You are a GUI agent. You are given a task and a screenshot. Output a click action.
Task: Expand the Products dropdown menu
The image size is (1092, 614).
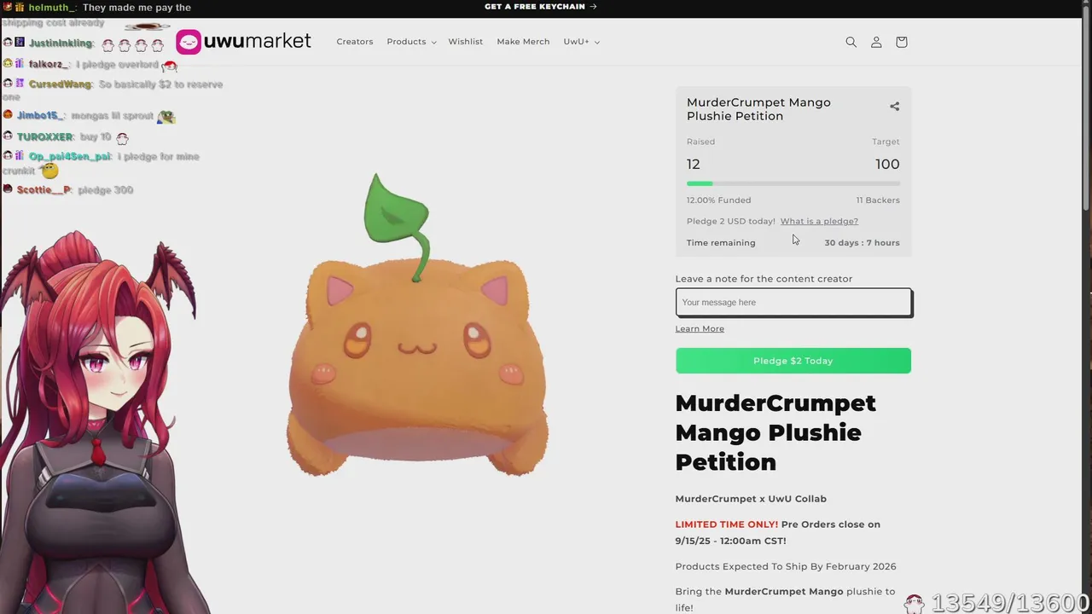[411, 42]
